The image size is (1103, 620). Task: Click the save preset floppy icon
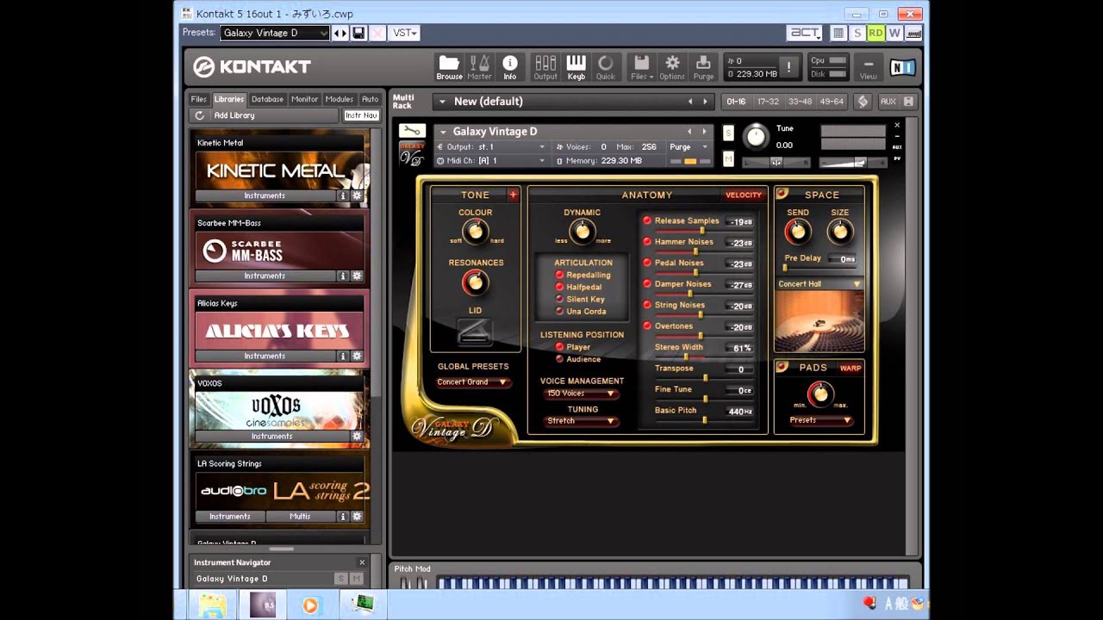[x=358, y=33]
